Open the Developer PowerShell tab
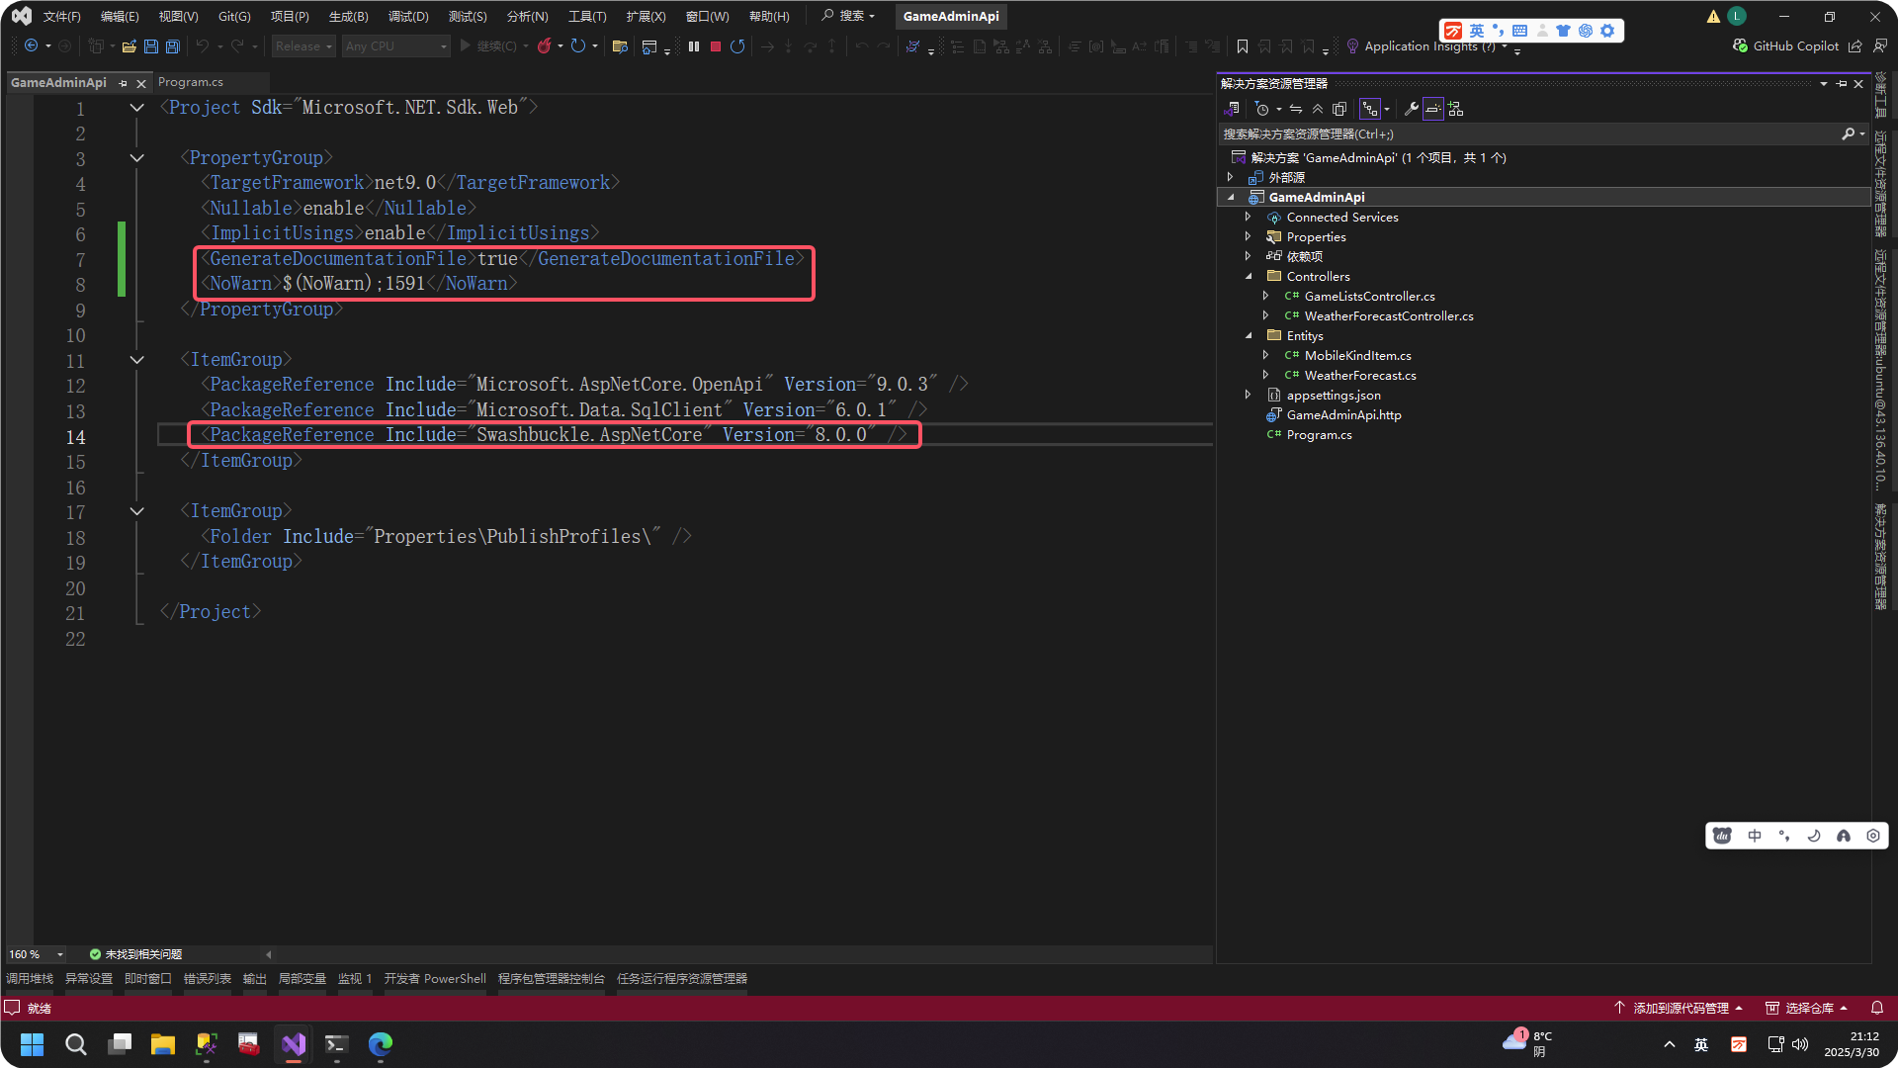Screen dimensions: 1898x1068 (x=435, y=978)
